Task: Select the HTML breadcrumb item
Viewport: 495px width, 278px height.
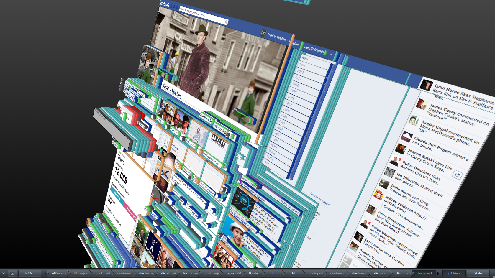Action: click(x=29, y=273)
